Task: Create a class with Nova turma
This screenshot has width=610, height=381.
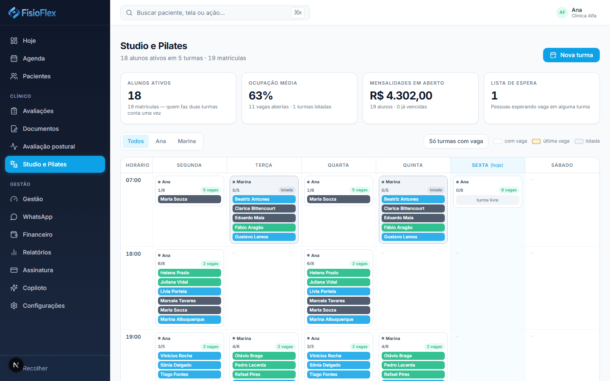Action: click(571, 55)
